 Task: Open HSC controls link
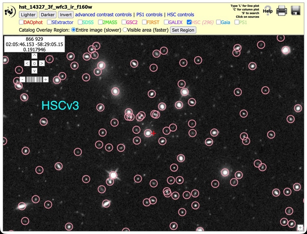[x=181, y=15]
